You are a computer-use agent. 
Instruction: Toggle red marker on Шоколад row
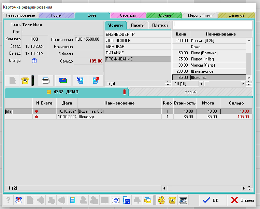(x=37, y=117)
